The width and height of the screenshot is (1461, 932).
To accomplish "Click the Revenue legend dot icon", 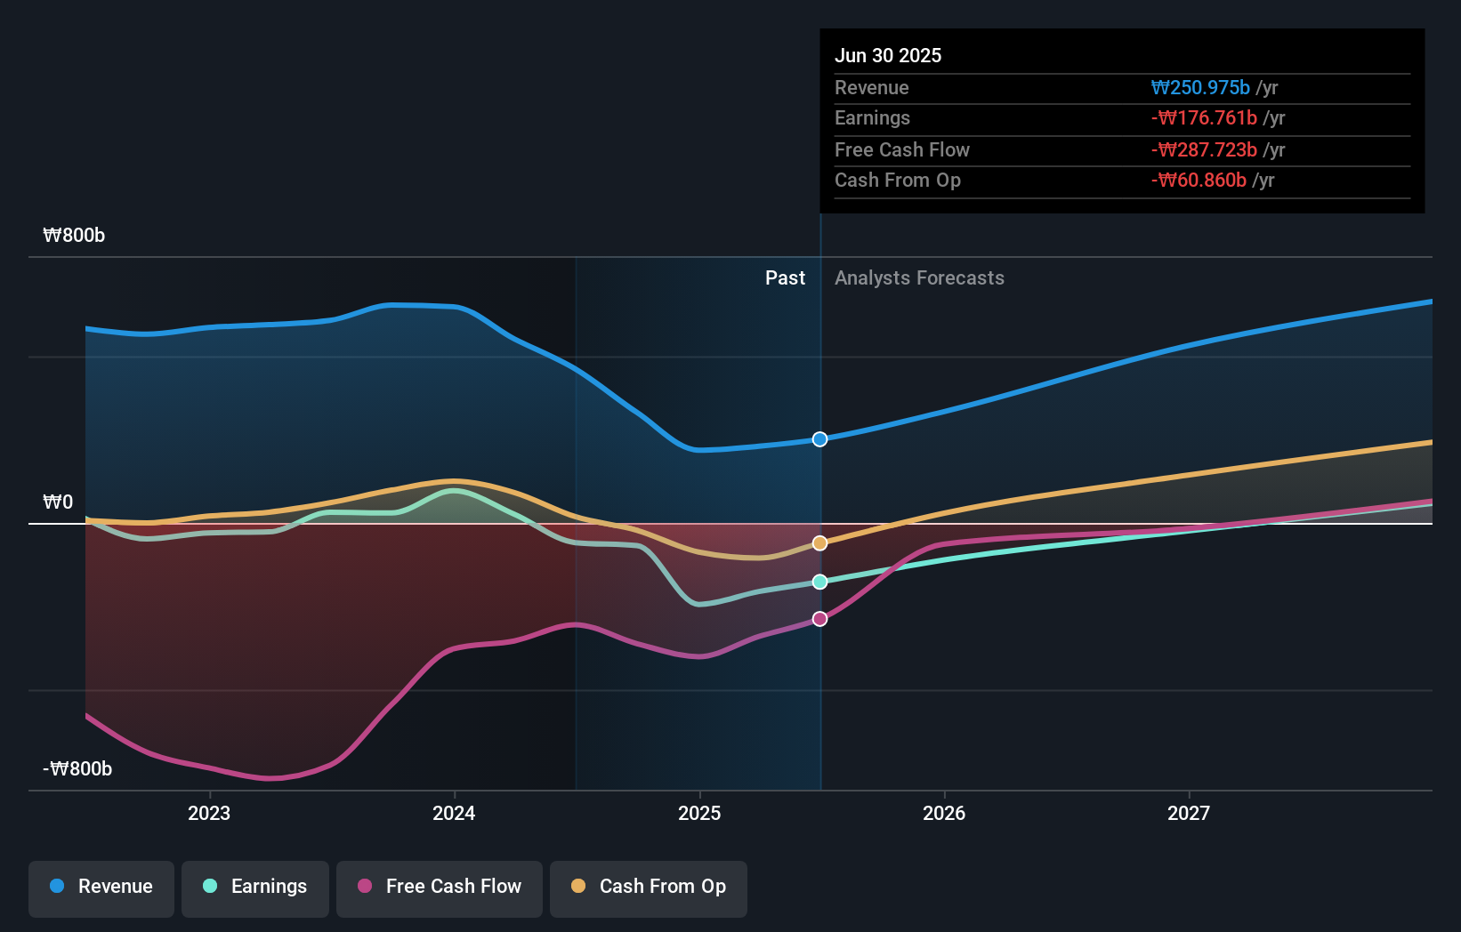I will [56, 887].
